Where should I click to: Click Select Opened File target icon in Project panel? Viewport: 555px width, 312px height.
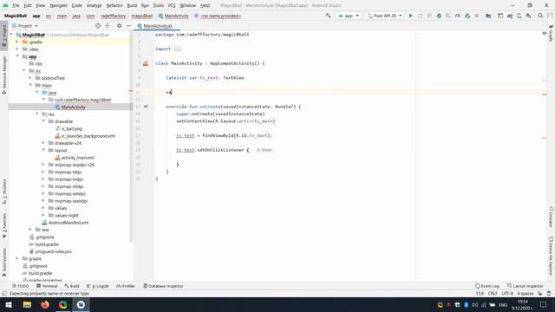[98, 26]
